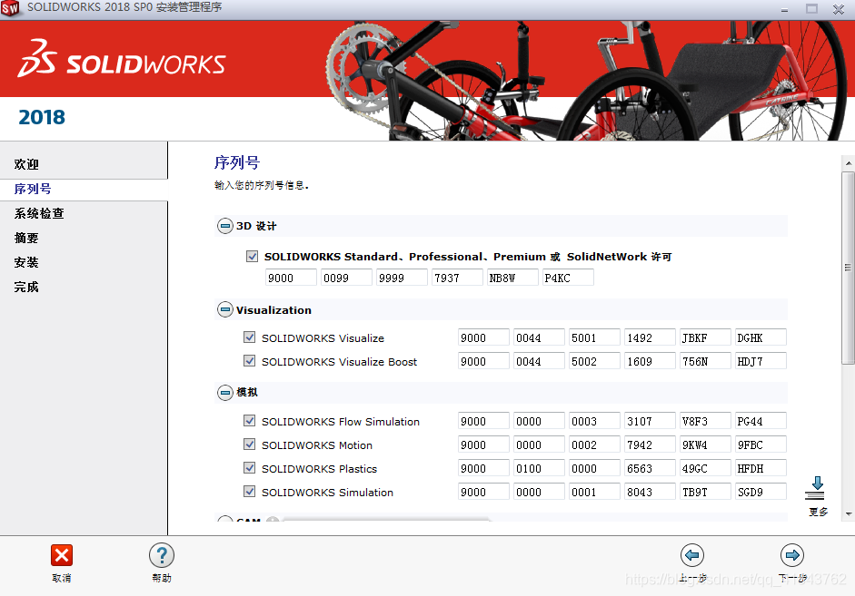Click the 更多 download arrow icon
This screenshot has height=596, width=855.
point(816,488)
